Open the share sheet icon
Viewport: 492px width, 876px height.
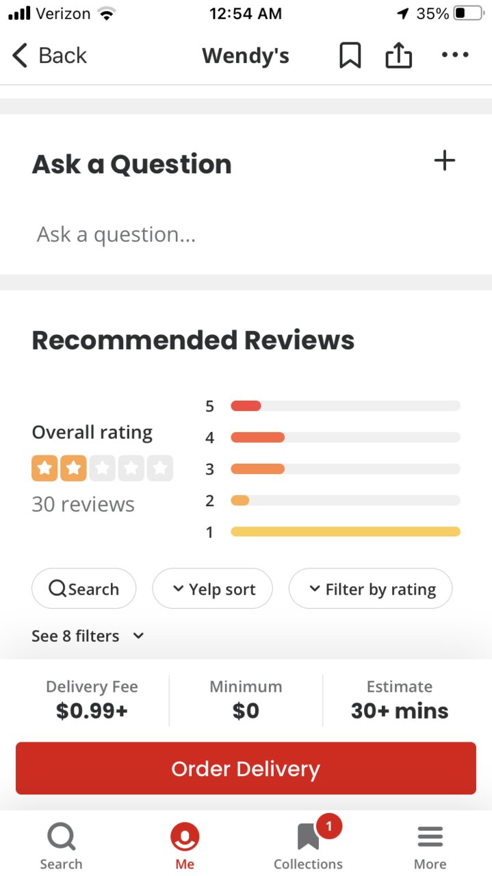point(399,55)
